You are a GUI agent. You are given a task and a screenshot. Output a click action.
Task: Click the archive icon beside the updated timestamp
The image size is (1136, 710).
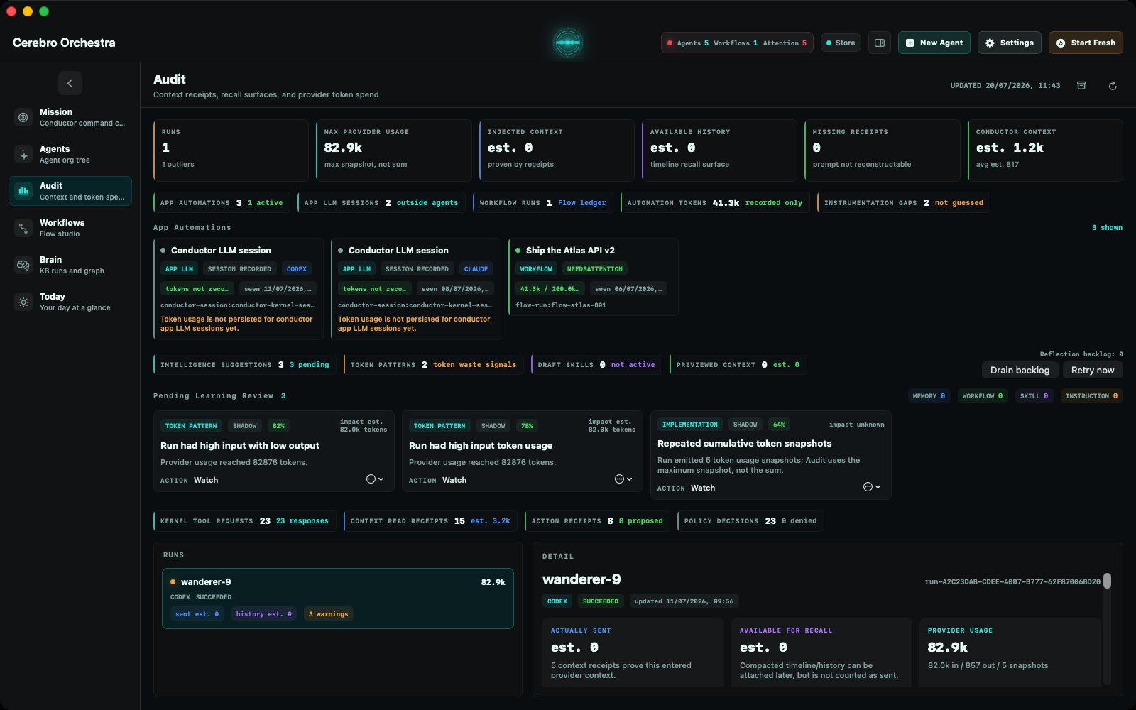point(1081,85)
